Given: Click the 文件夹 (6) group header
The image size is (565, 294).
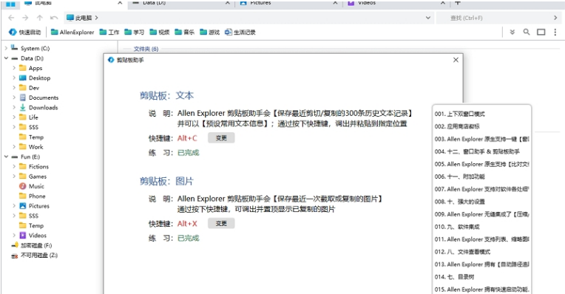Looking at the screenshot, I should point(146,49).
